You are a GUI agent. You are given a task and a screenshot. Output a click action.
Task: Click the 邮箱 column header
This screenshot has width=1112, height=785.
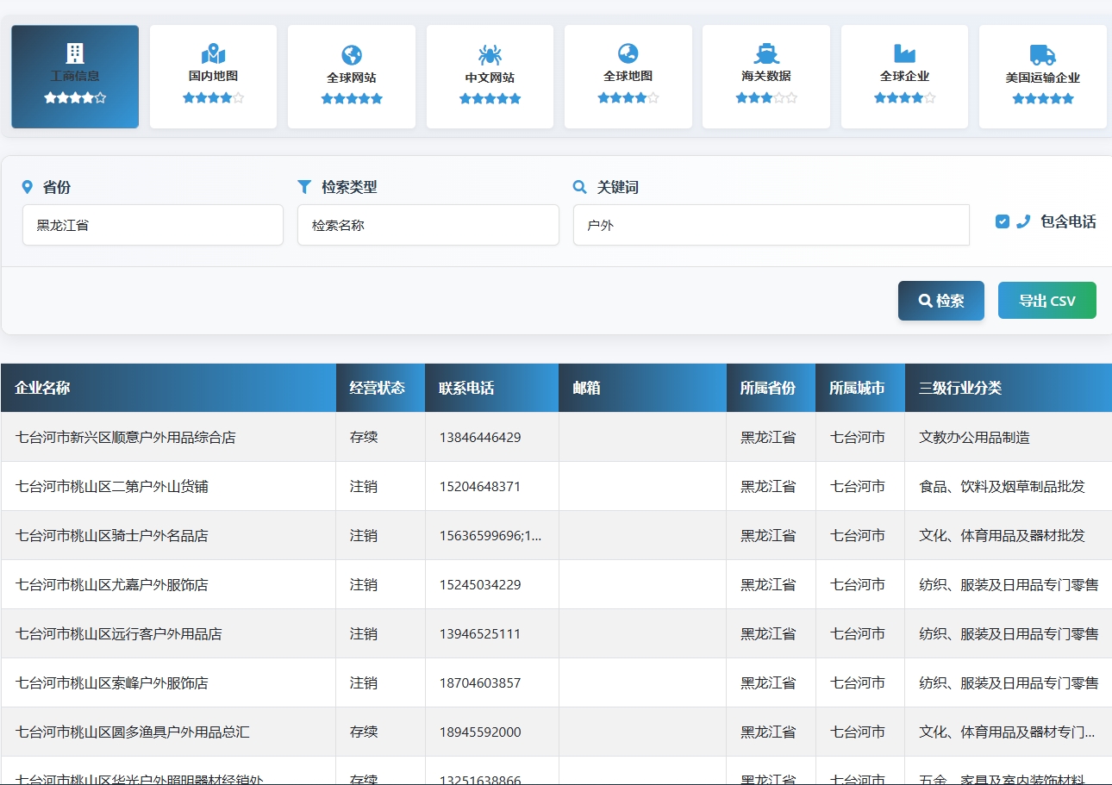click(x=642, y=388)
